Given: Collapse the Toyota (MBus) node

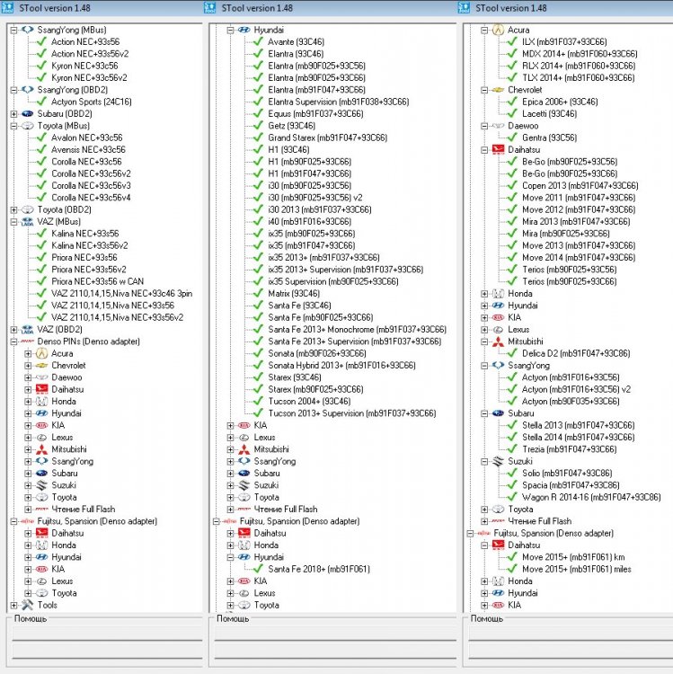Looking at the screenshot, I should [13, 126].
